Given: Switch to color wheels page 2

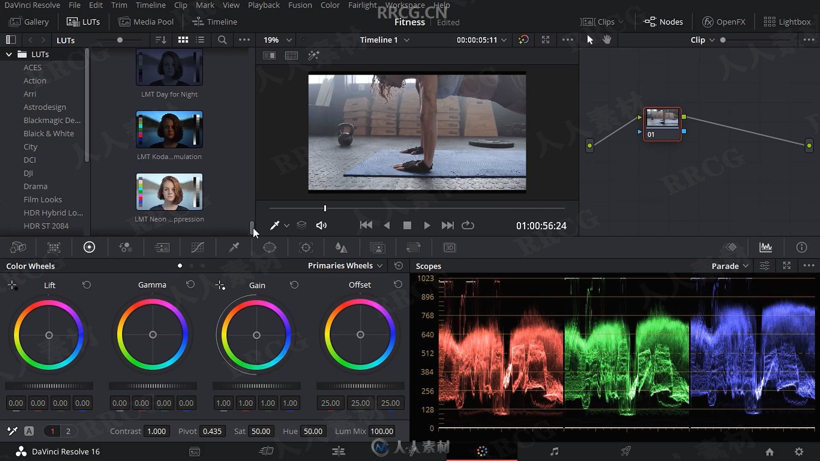Looking at the screenshot, I should click(68, 431).
